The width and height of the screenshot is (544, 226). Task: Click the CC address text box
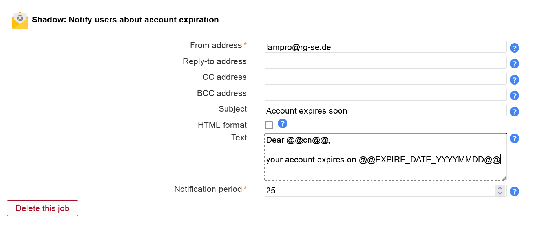coord(385,79)
